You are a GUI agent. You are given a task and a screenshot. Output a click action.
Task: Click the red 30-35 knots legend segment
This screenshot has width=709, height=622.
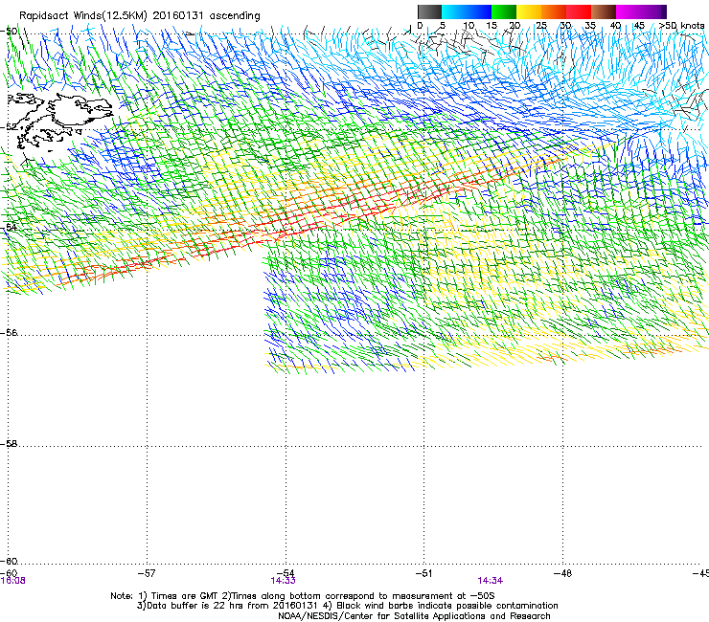pos(579,11)
